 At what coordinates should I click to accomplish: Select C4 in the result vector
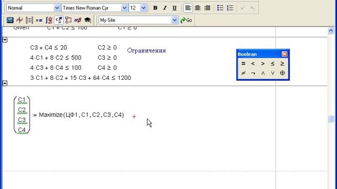(x=22, y=130)
